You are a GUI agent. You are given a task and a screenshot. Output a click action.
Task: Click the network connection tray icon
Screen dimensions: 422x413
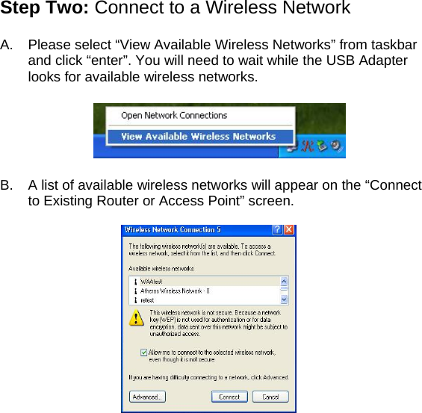click(x=292, y=146)
